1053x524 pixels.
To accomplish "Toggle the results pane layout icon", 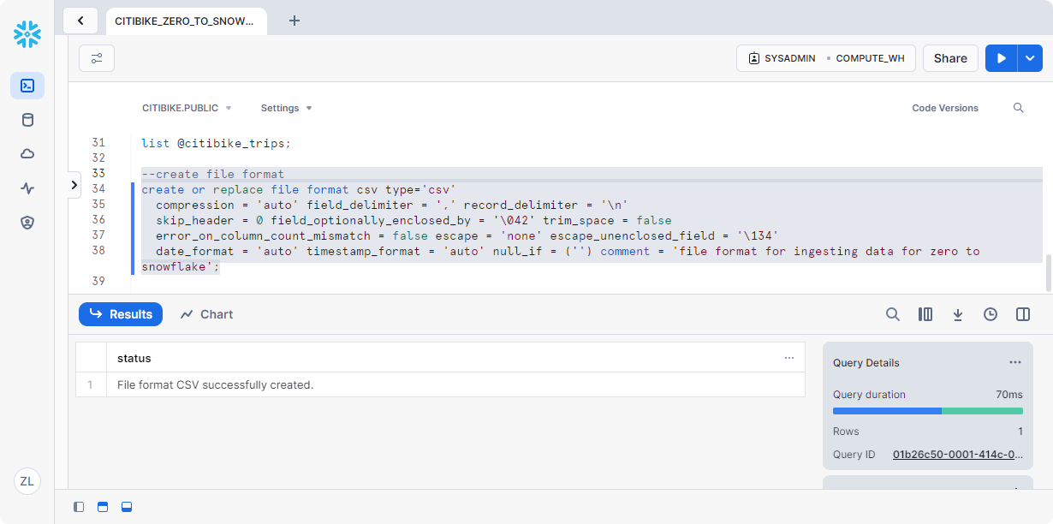I will click(127, 507).
